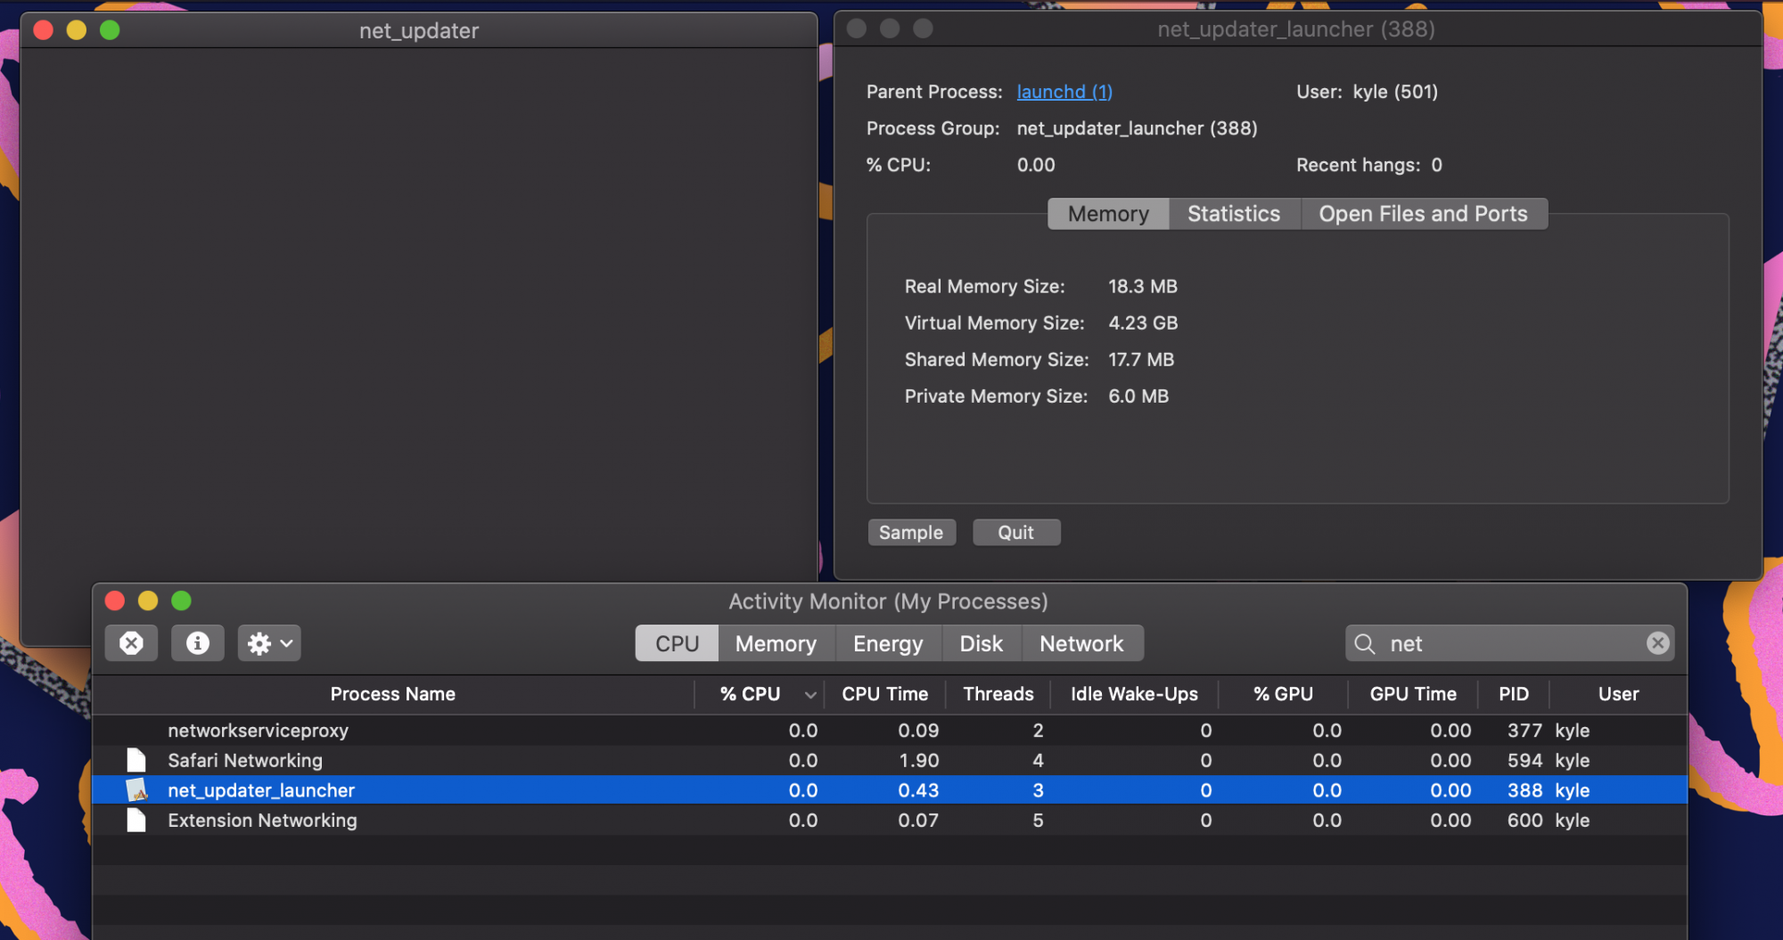Screen dimensions: 1783x940
Task: Click CPU Time value 0.43
Action: [x=918, y=790]
